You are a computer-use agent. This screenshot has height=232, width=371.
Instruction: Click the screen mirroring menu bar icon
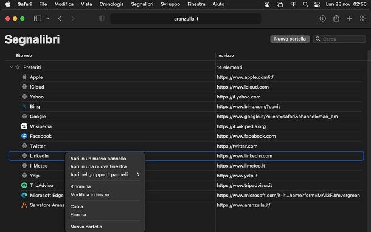[x=280, y=4]
